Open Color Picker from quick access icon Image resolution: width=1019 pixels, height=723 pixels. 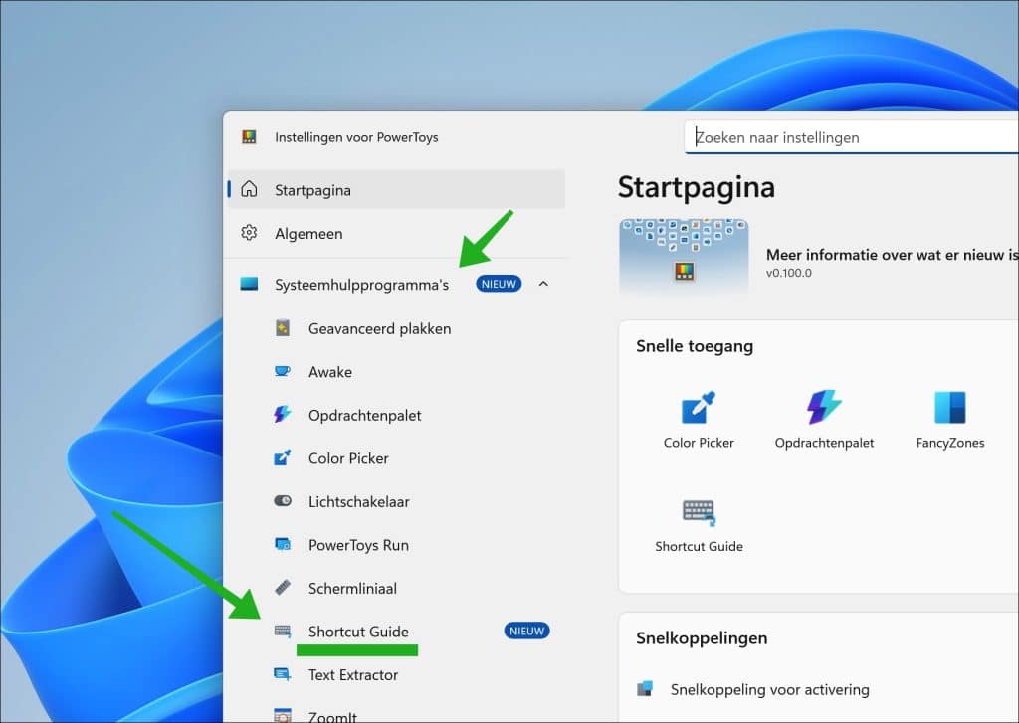point(698,408)
